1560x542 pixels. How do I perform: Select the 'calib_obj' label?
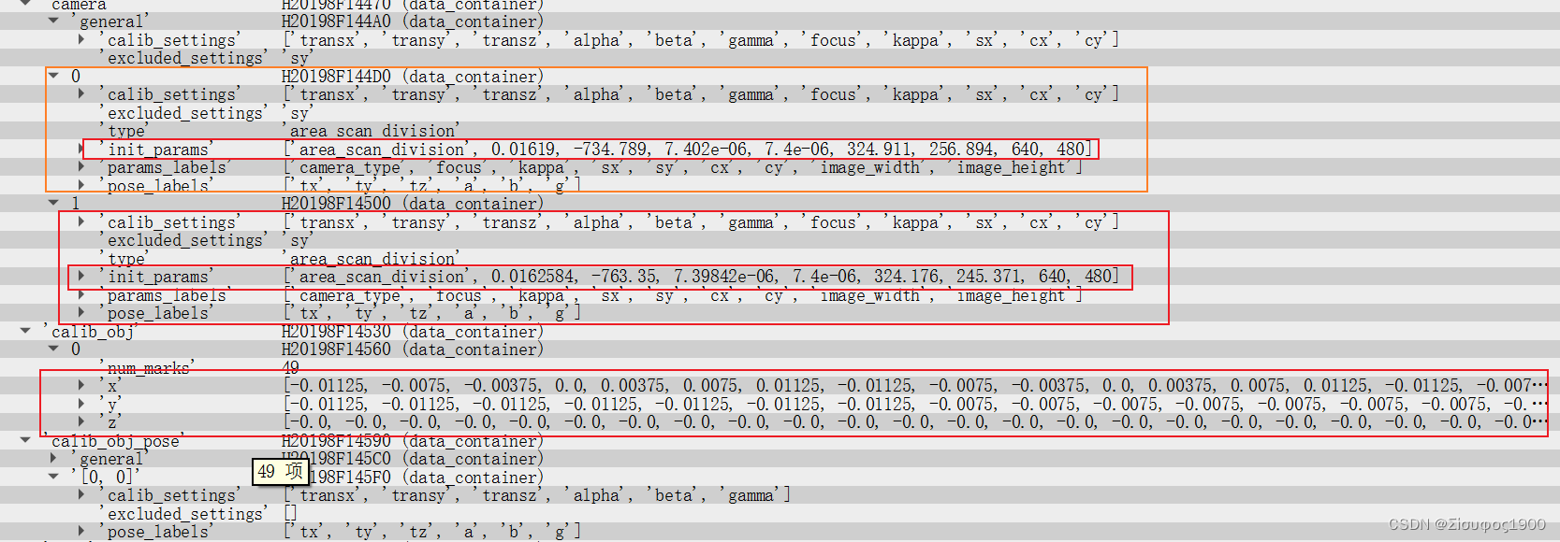click(89, 331)
